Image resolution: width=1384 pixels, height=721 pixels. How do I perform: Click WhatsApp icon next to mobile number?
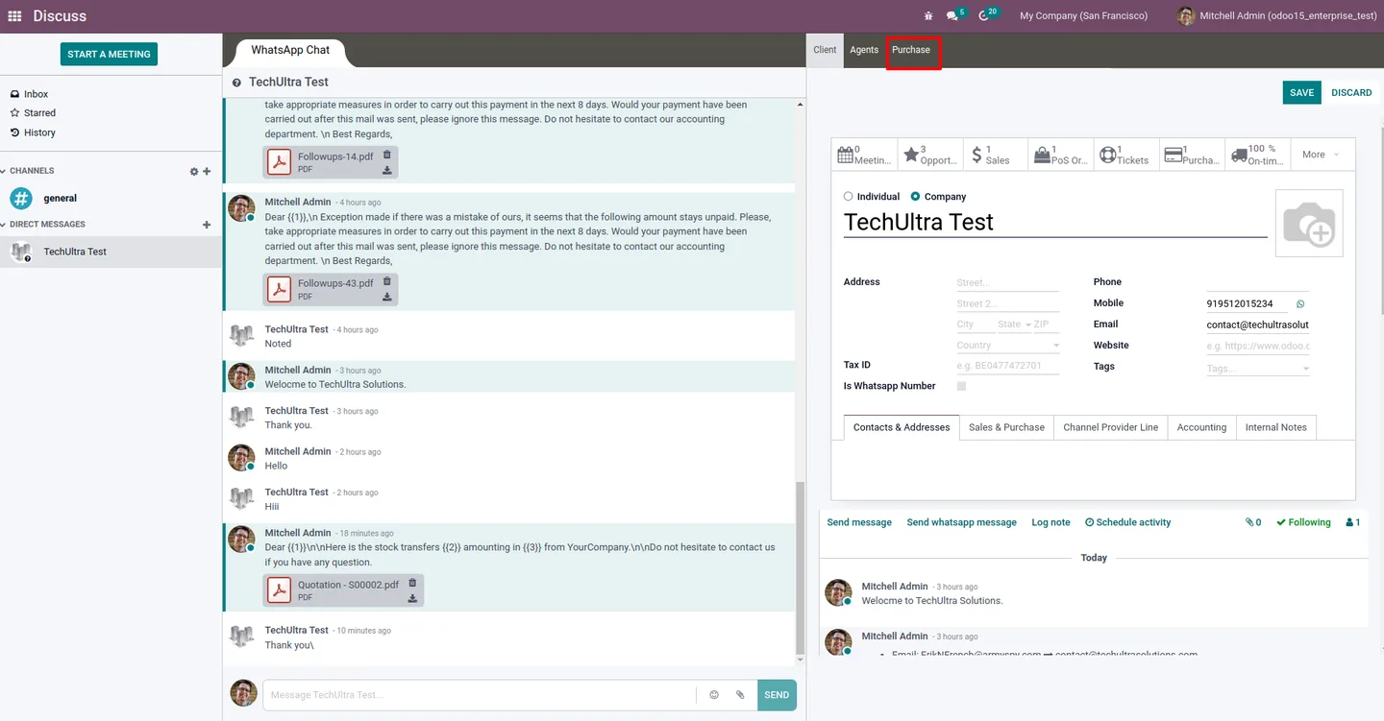(1300, 303)
